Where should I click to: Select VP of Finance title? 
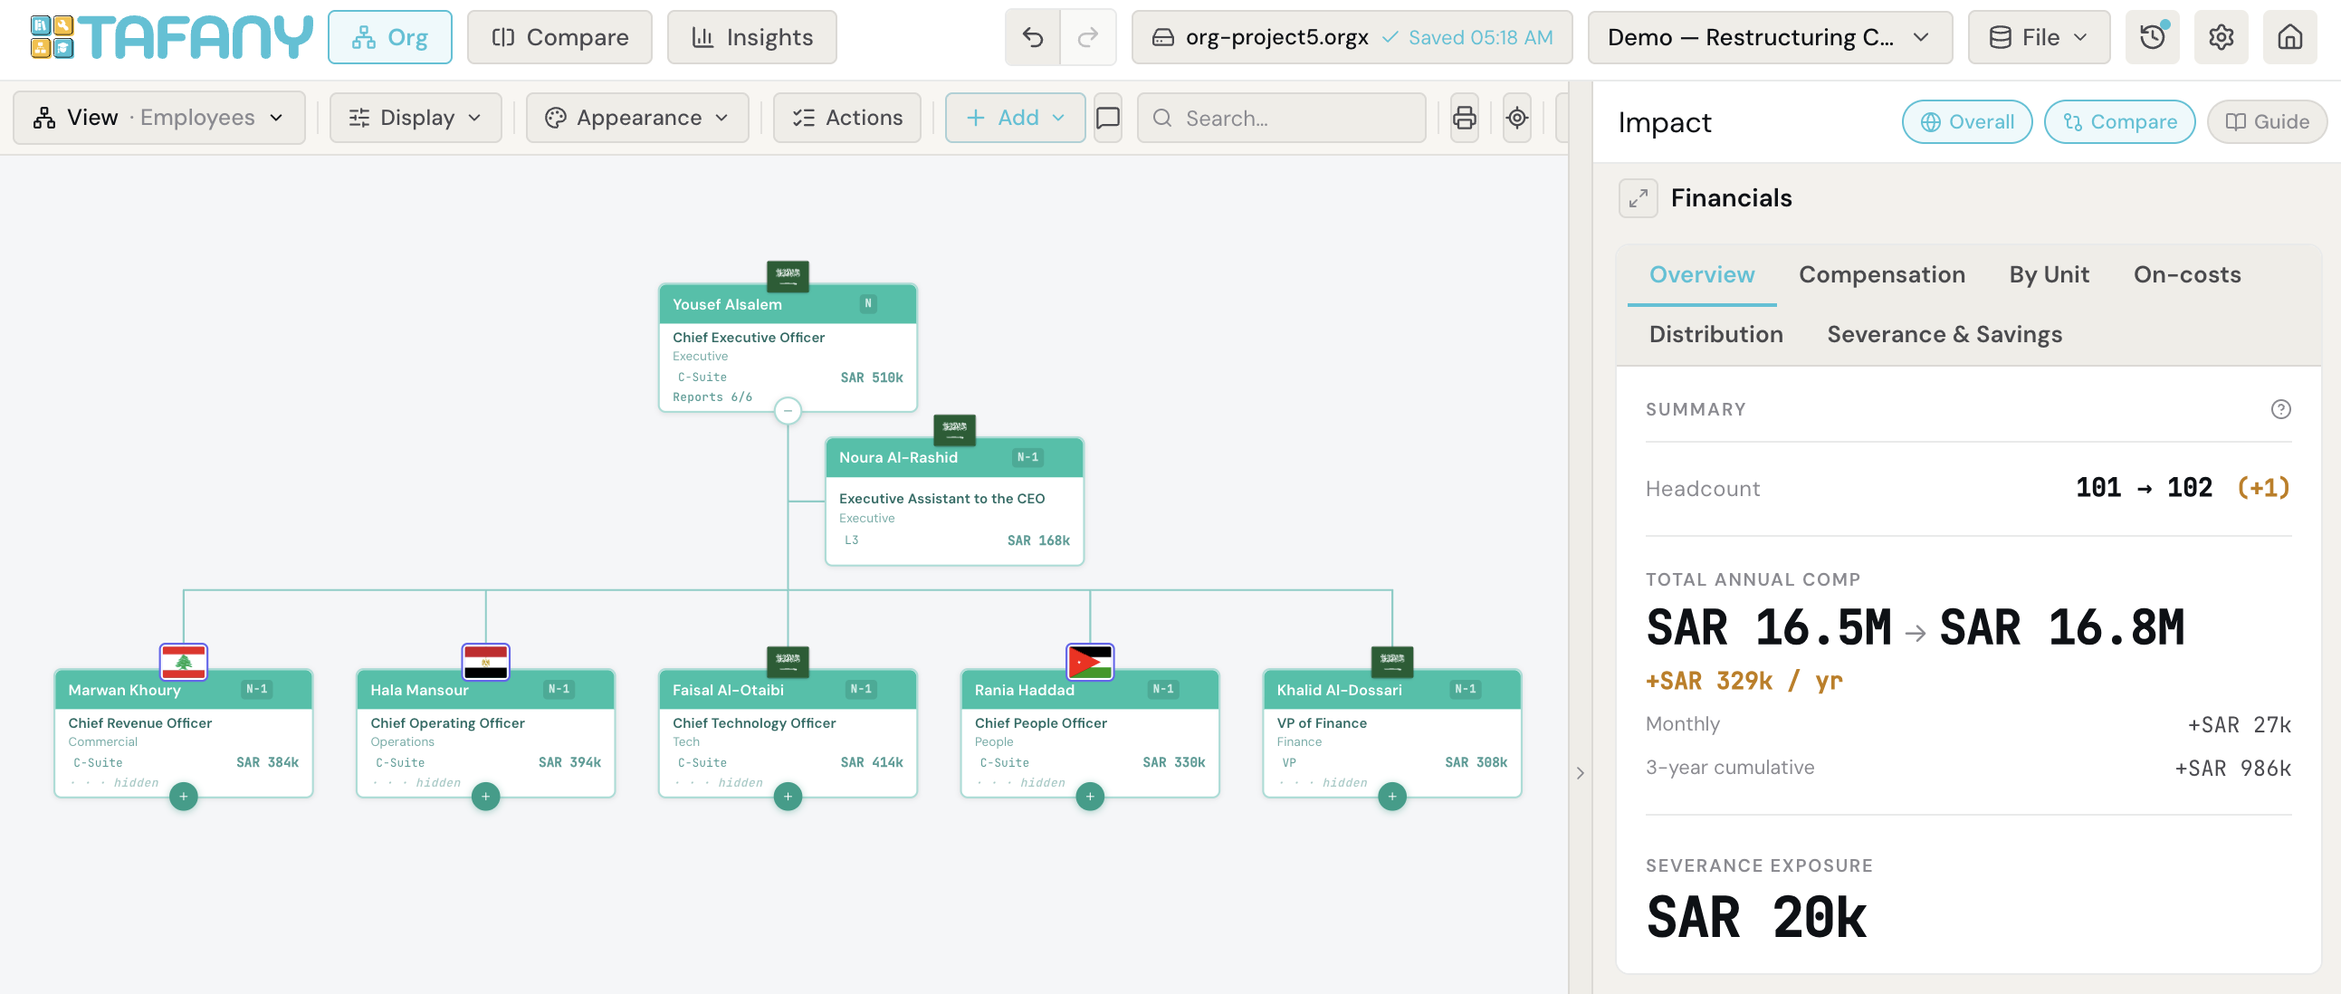pyautogui.click(x=1322, y=722)
